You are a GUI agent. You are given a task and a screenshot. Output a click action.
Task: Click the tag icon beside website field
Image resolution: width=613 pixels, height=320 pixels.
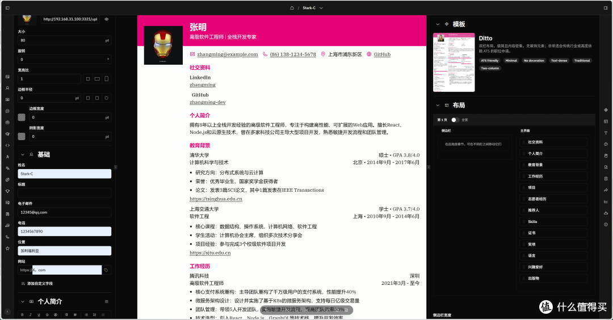pyautogui.click(x=106, y=270)
